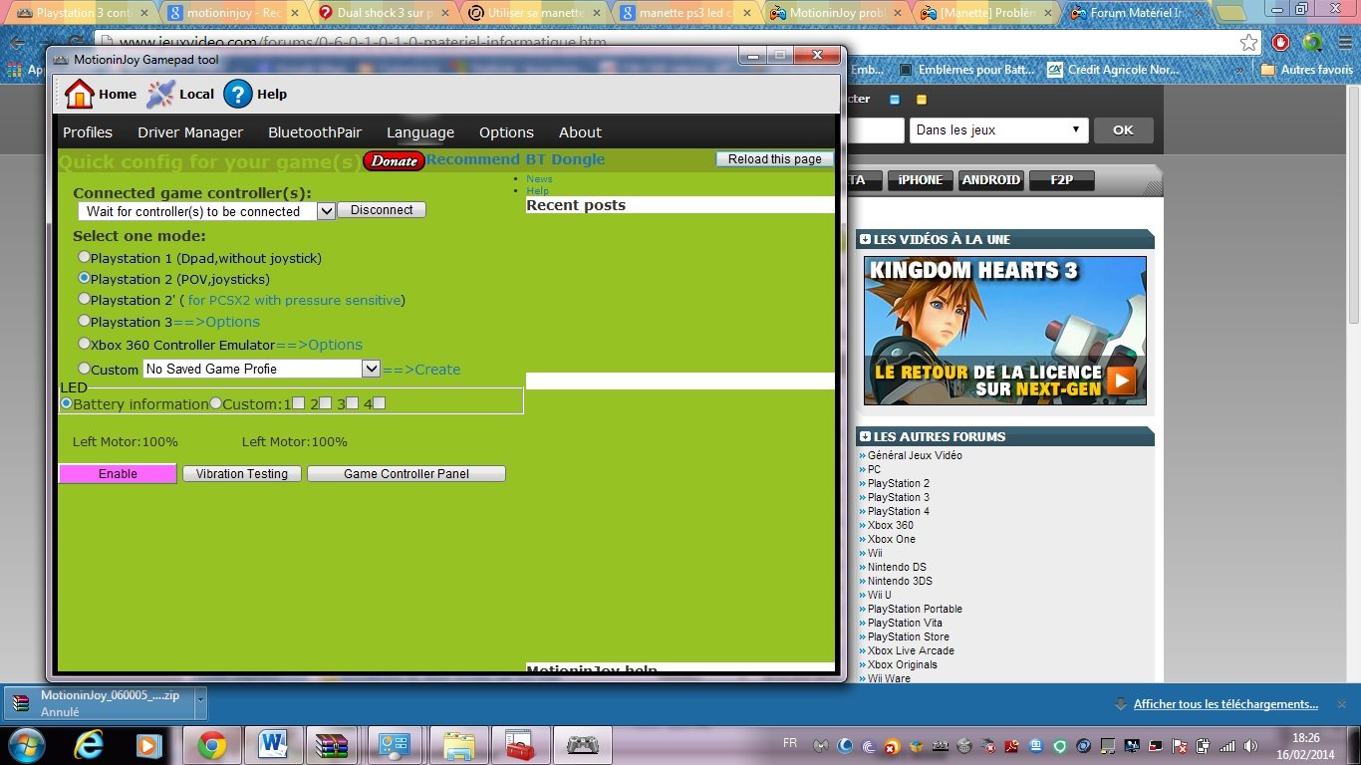Select Playstation 1 (Dpad, without joystick) mode
The width and height of the screenshot is (1361, 765).
85,257
